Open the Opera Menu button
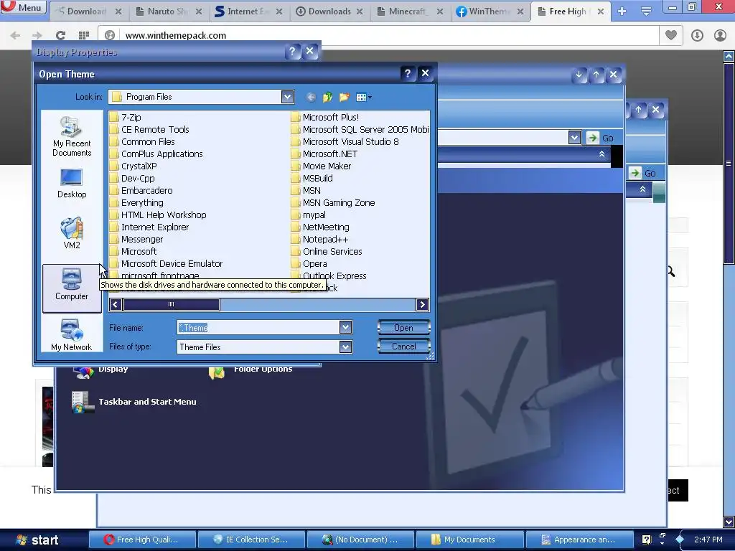This screenshot has width=735, height=551. [x=23, y=7]
